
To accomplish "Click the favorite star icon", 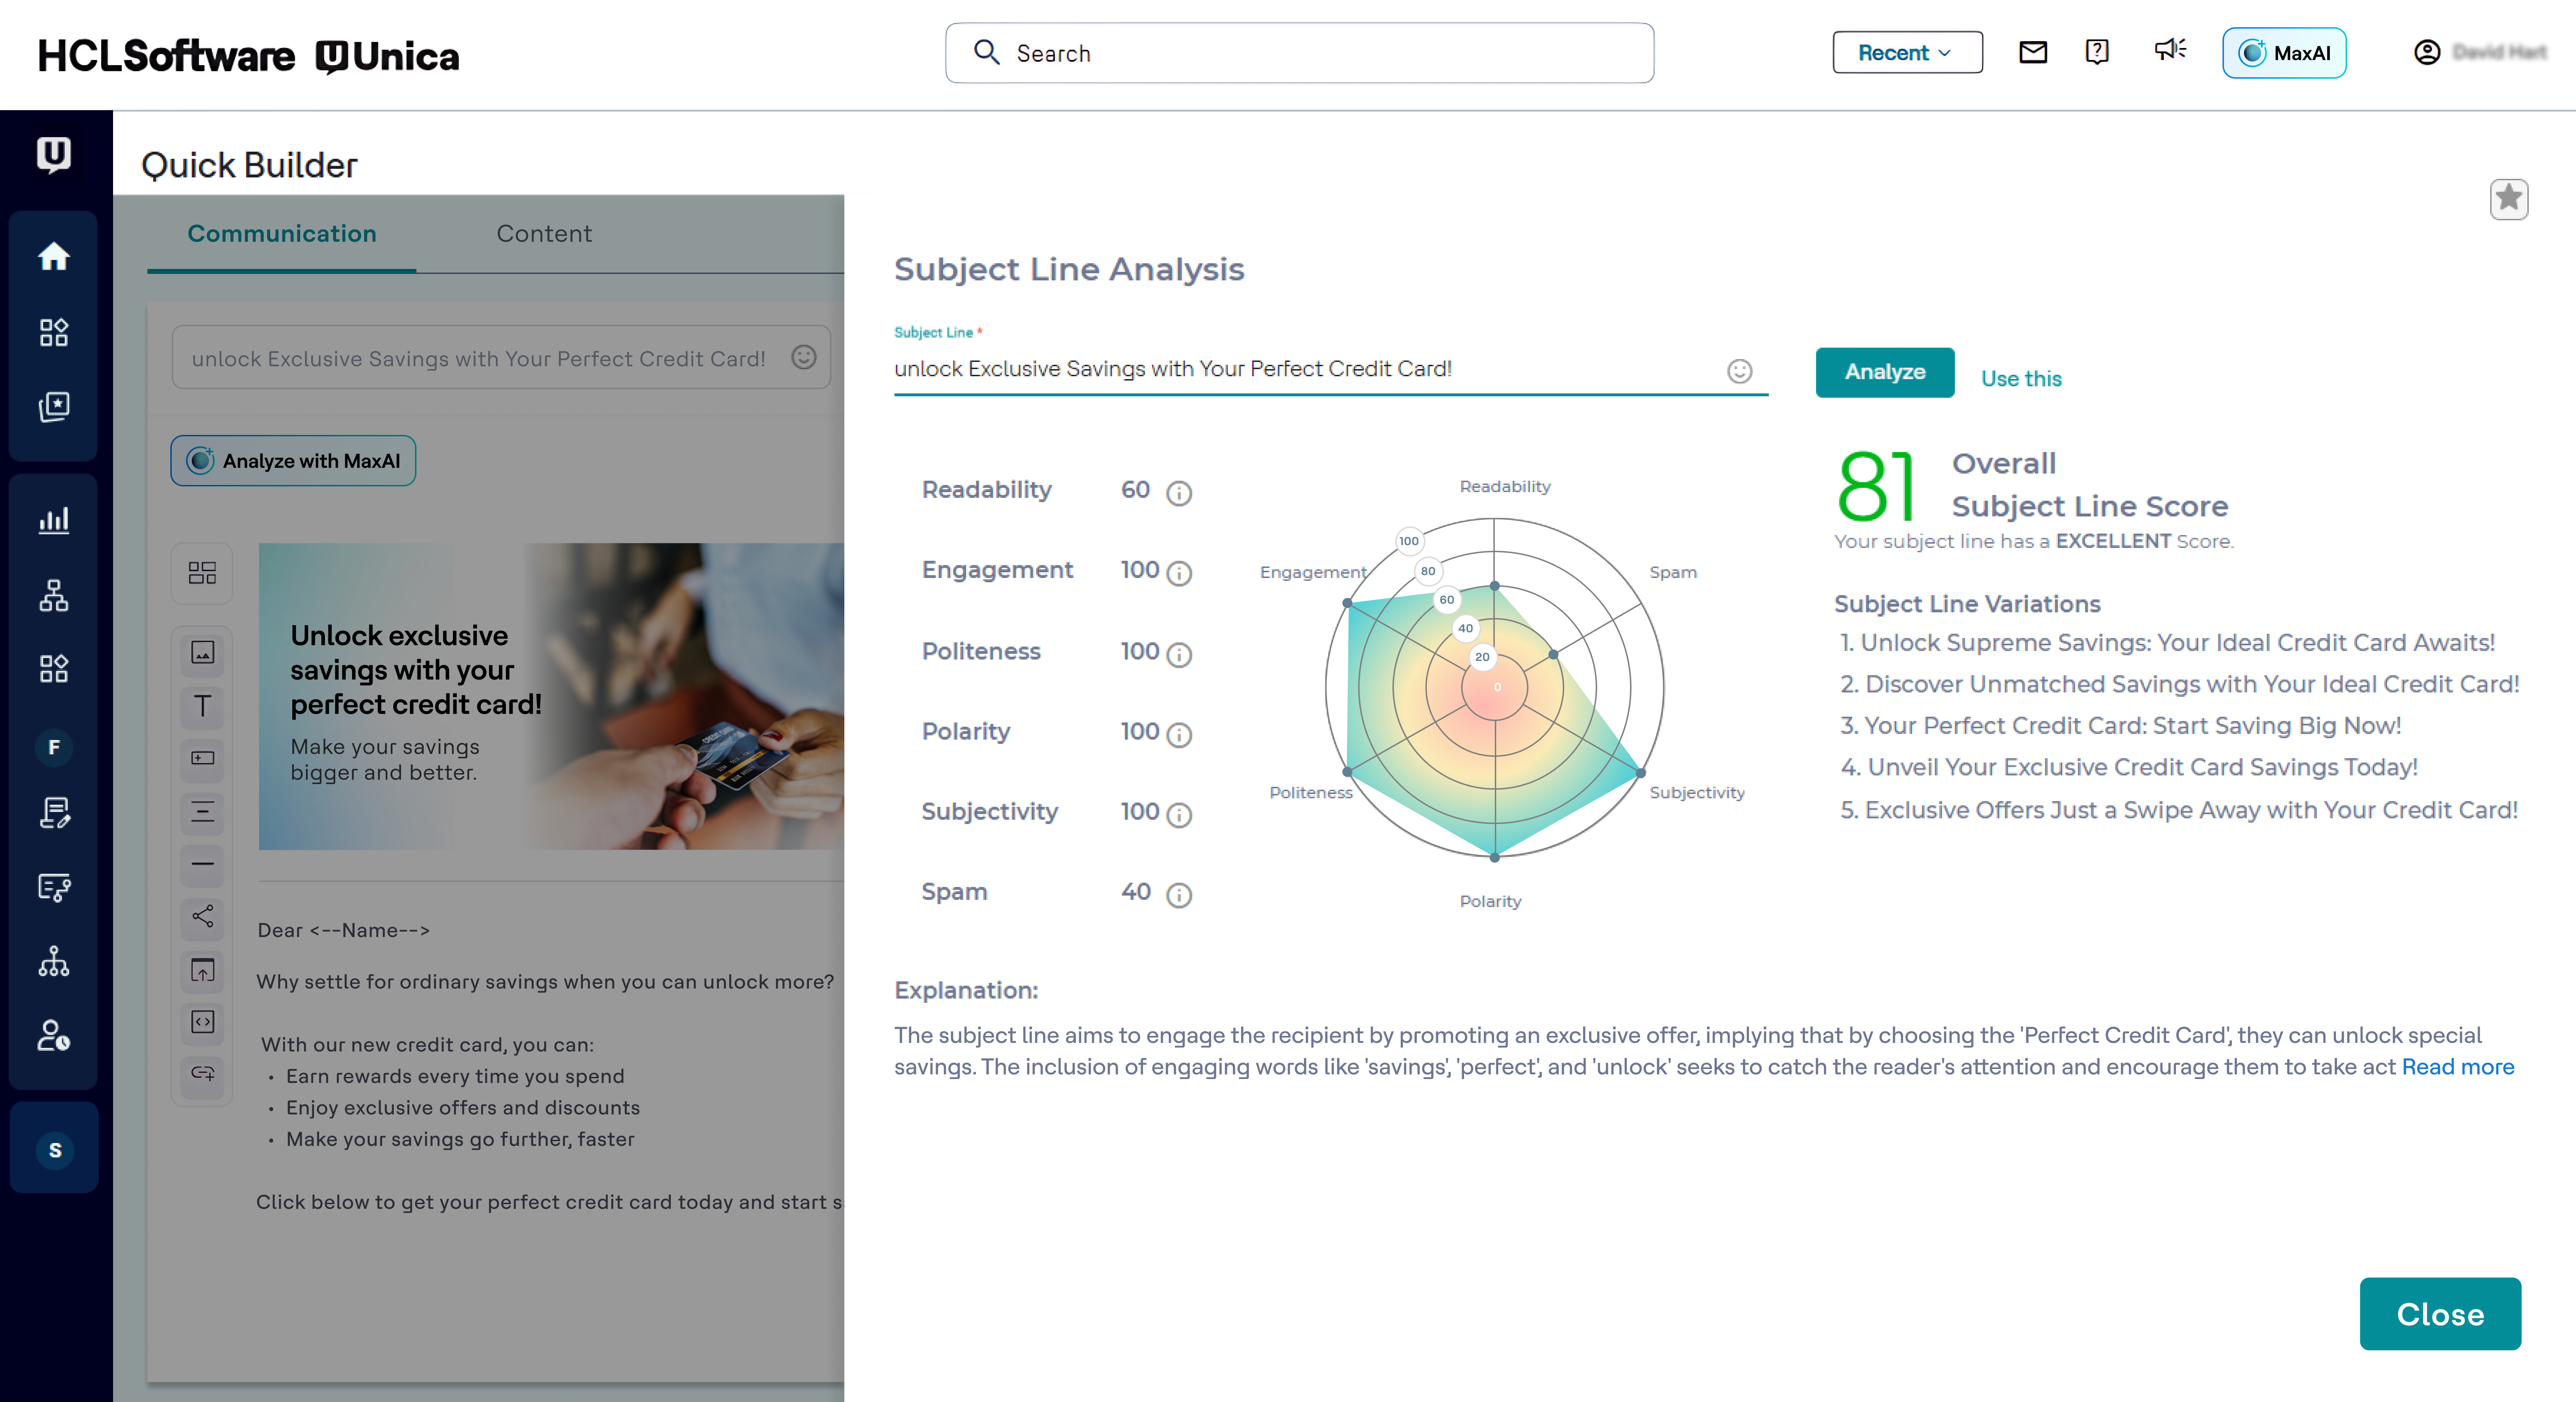I will pyautogui.click(x=2509, y=199).
